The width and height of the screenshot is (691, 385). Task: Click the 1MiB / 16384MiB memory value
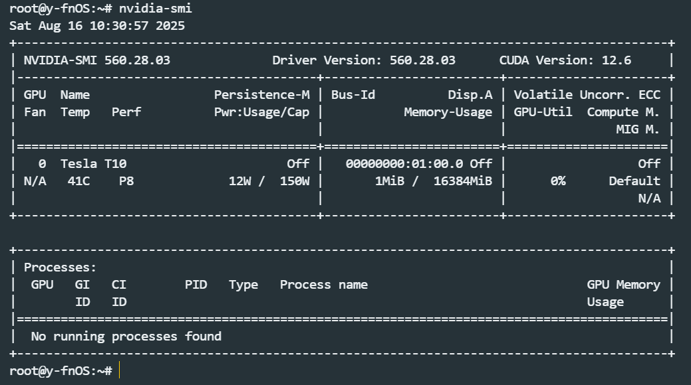(433, 181)
